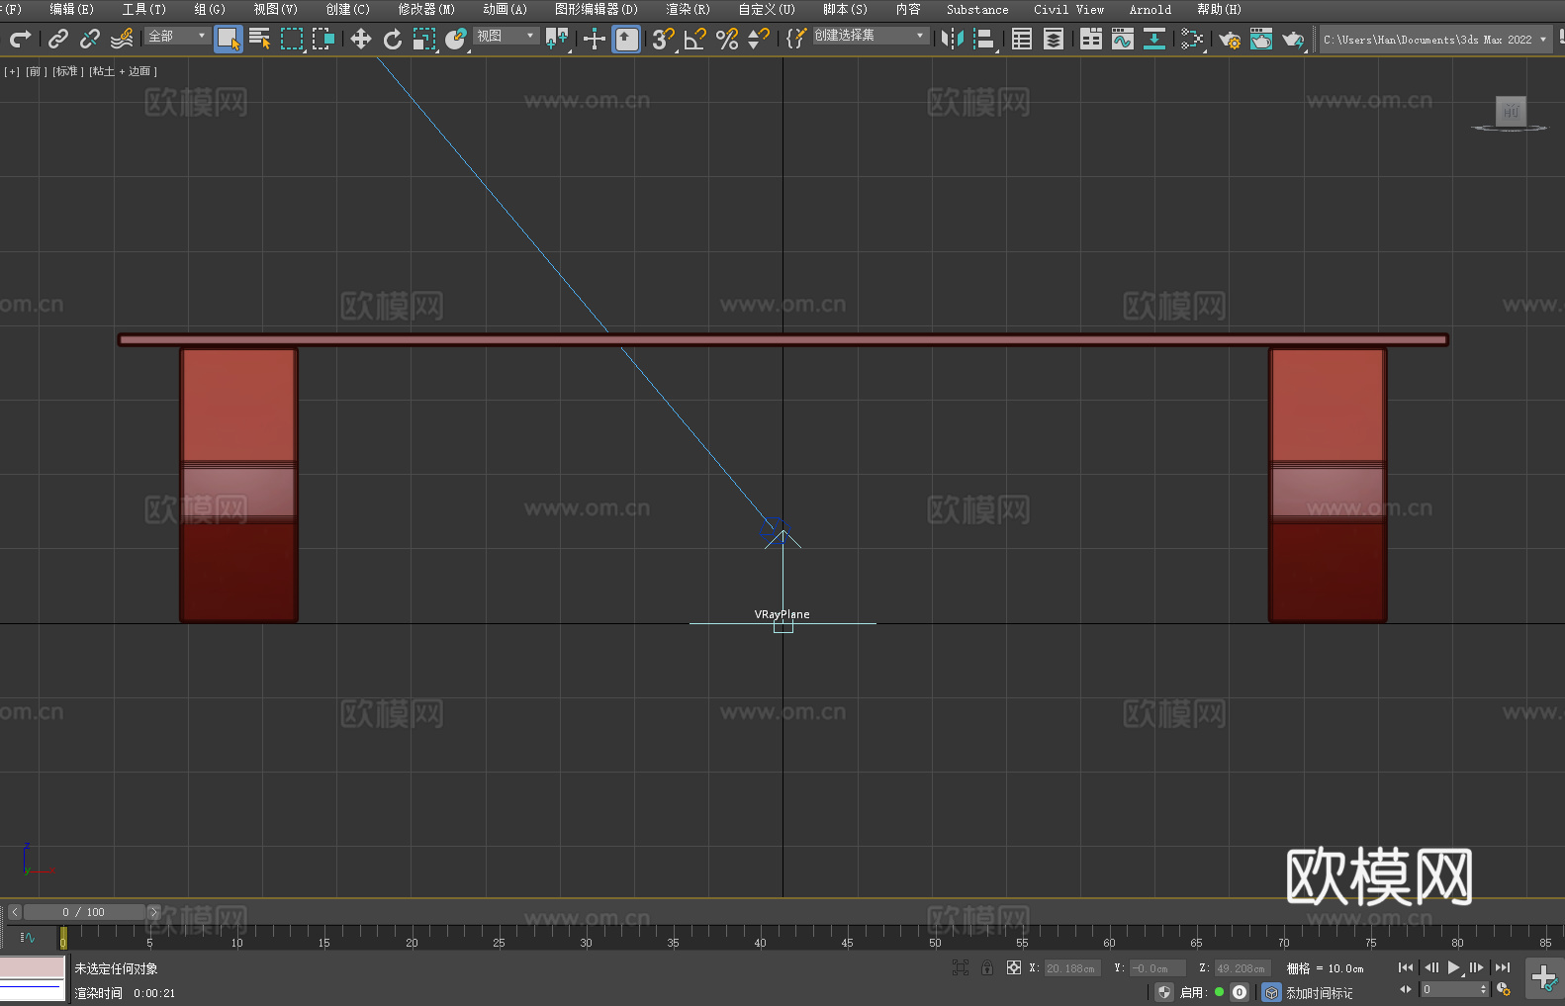Click the [粘土 + 边面] display label
Viewport: 1565px width, 1006px height.
coord(123,71)
